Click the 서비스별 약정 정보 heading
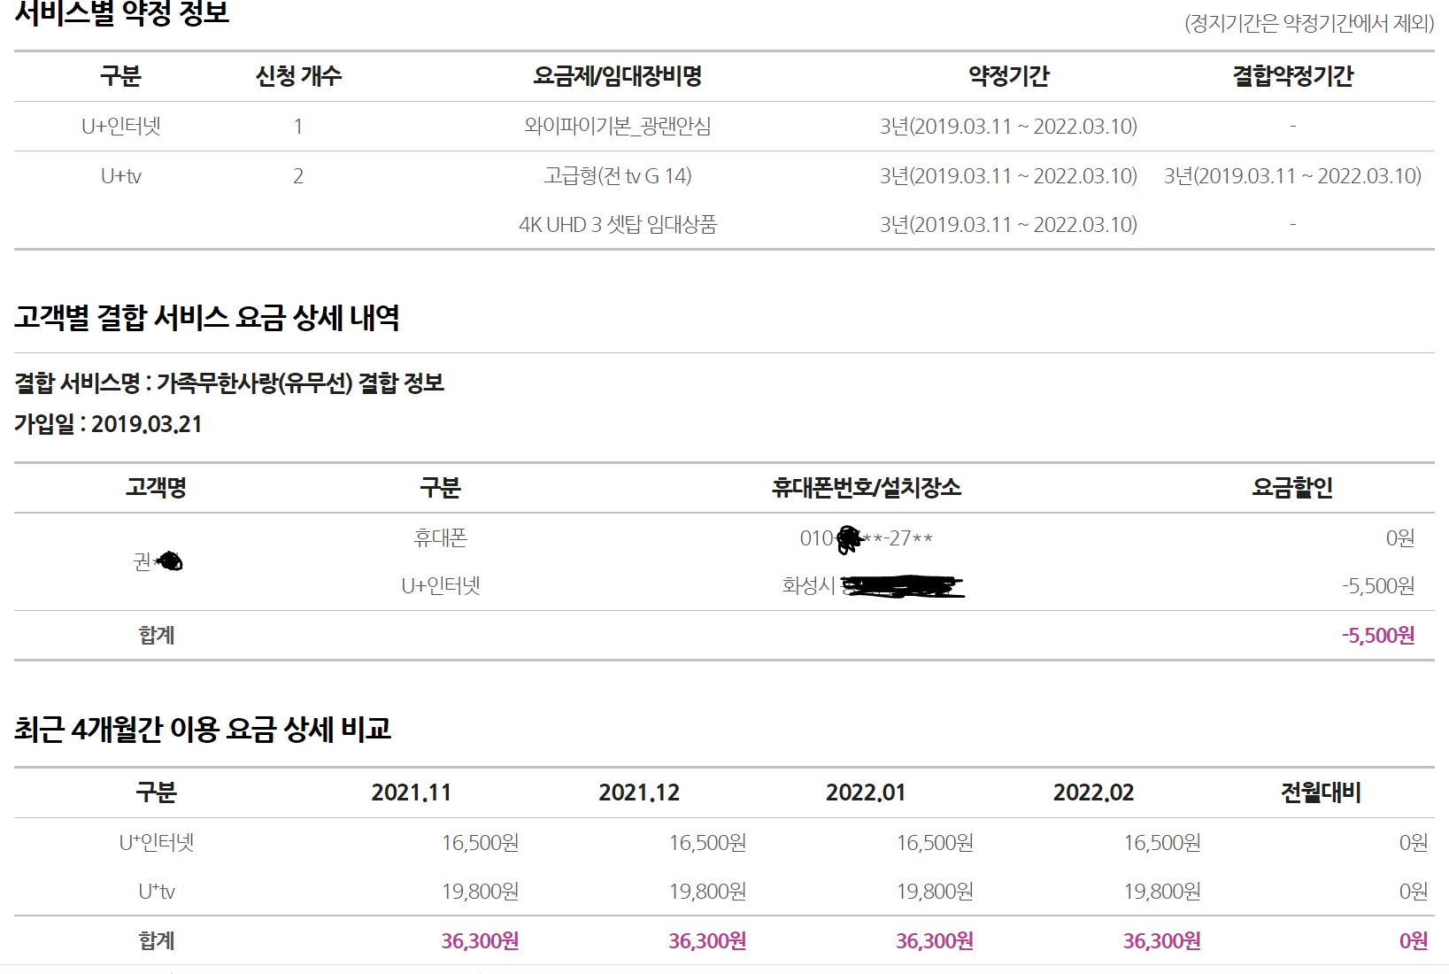This screenshot has width=1449, height=974. 122,13
